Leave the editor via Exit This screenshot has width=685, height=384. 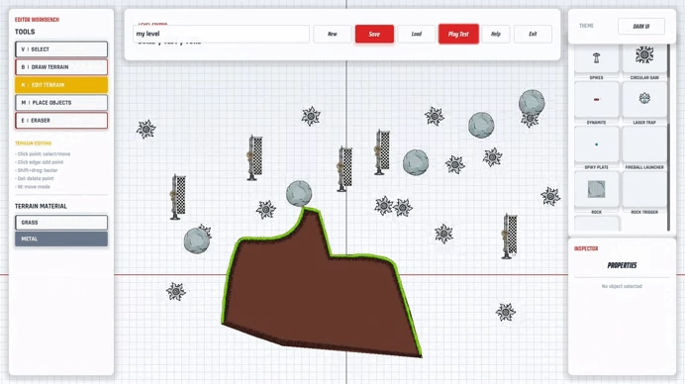pos(533,34)
